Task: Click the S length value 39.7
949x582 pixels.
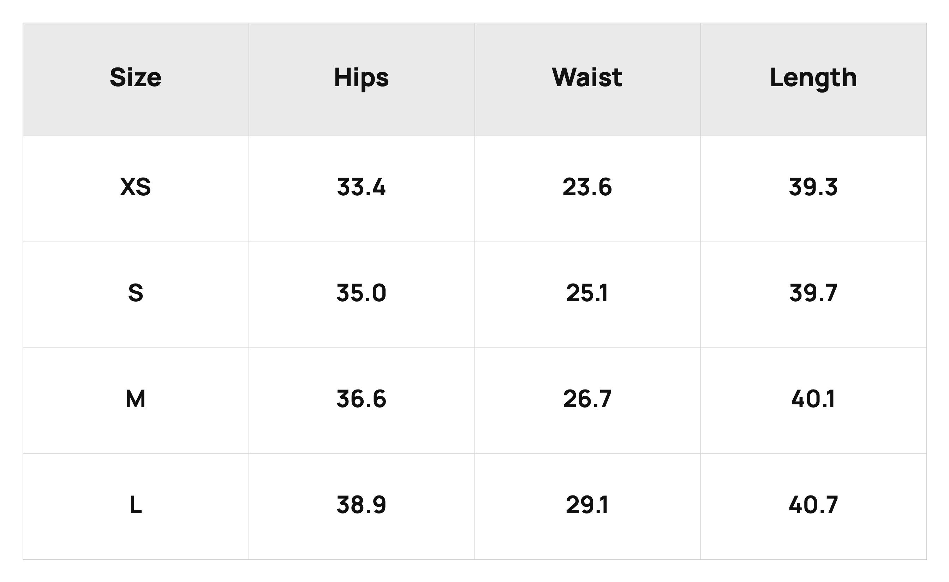Action: click(813, 293)
